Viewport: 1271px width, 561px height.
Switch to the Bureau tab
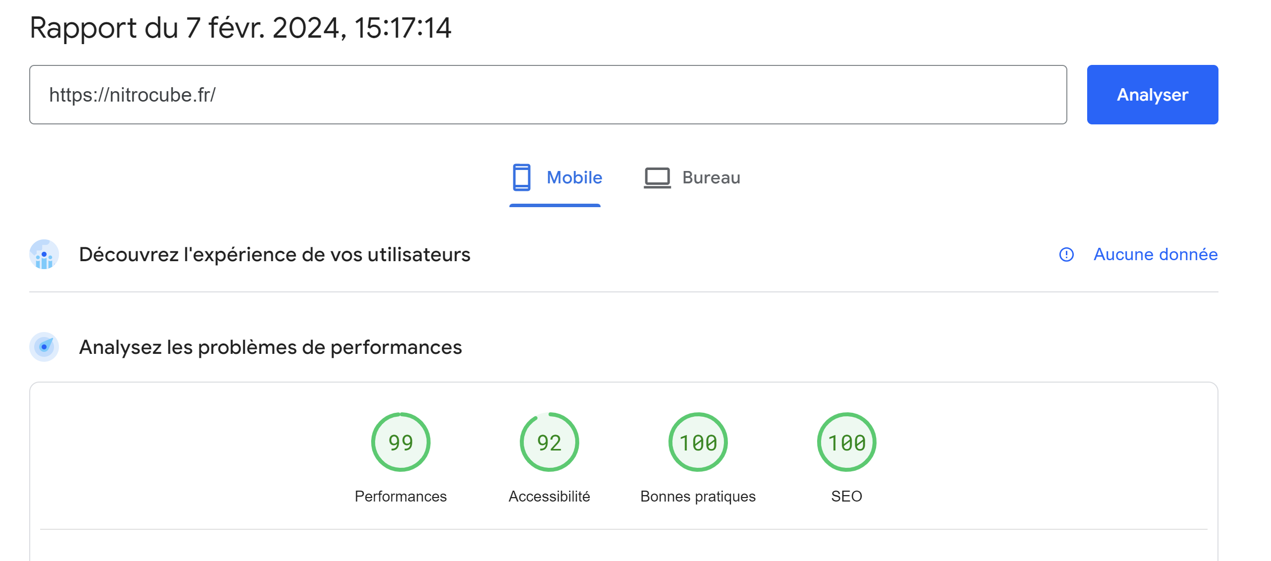692,177
